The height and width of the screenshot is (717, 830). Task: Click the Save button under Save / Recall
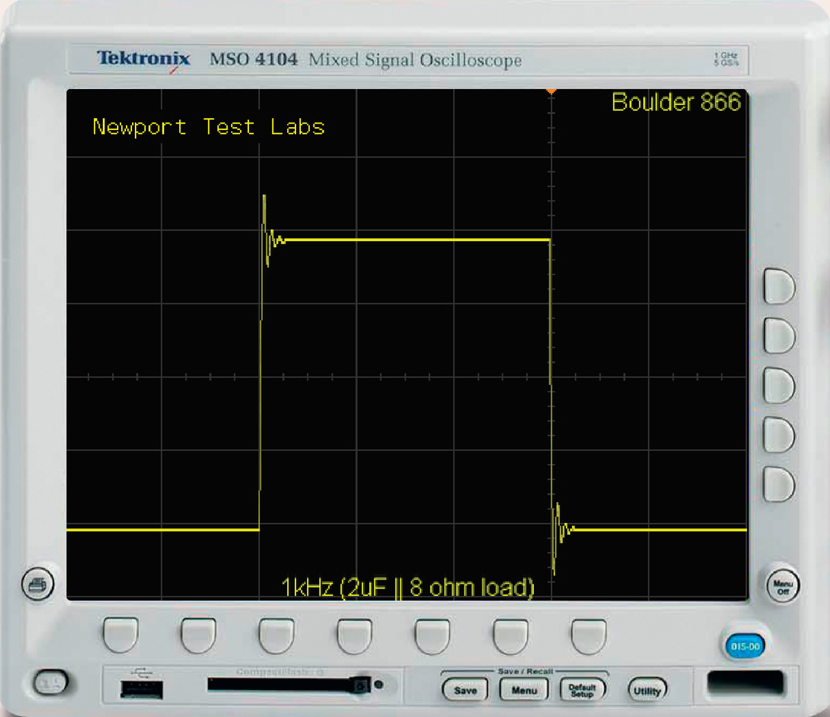pos(465,690)
